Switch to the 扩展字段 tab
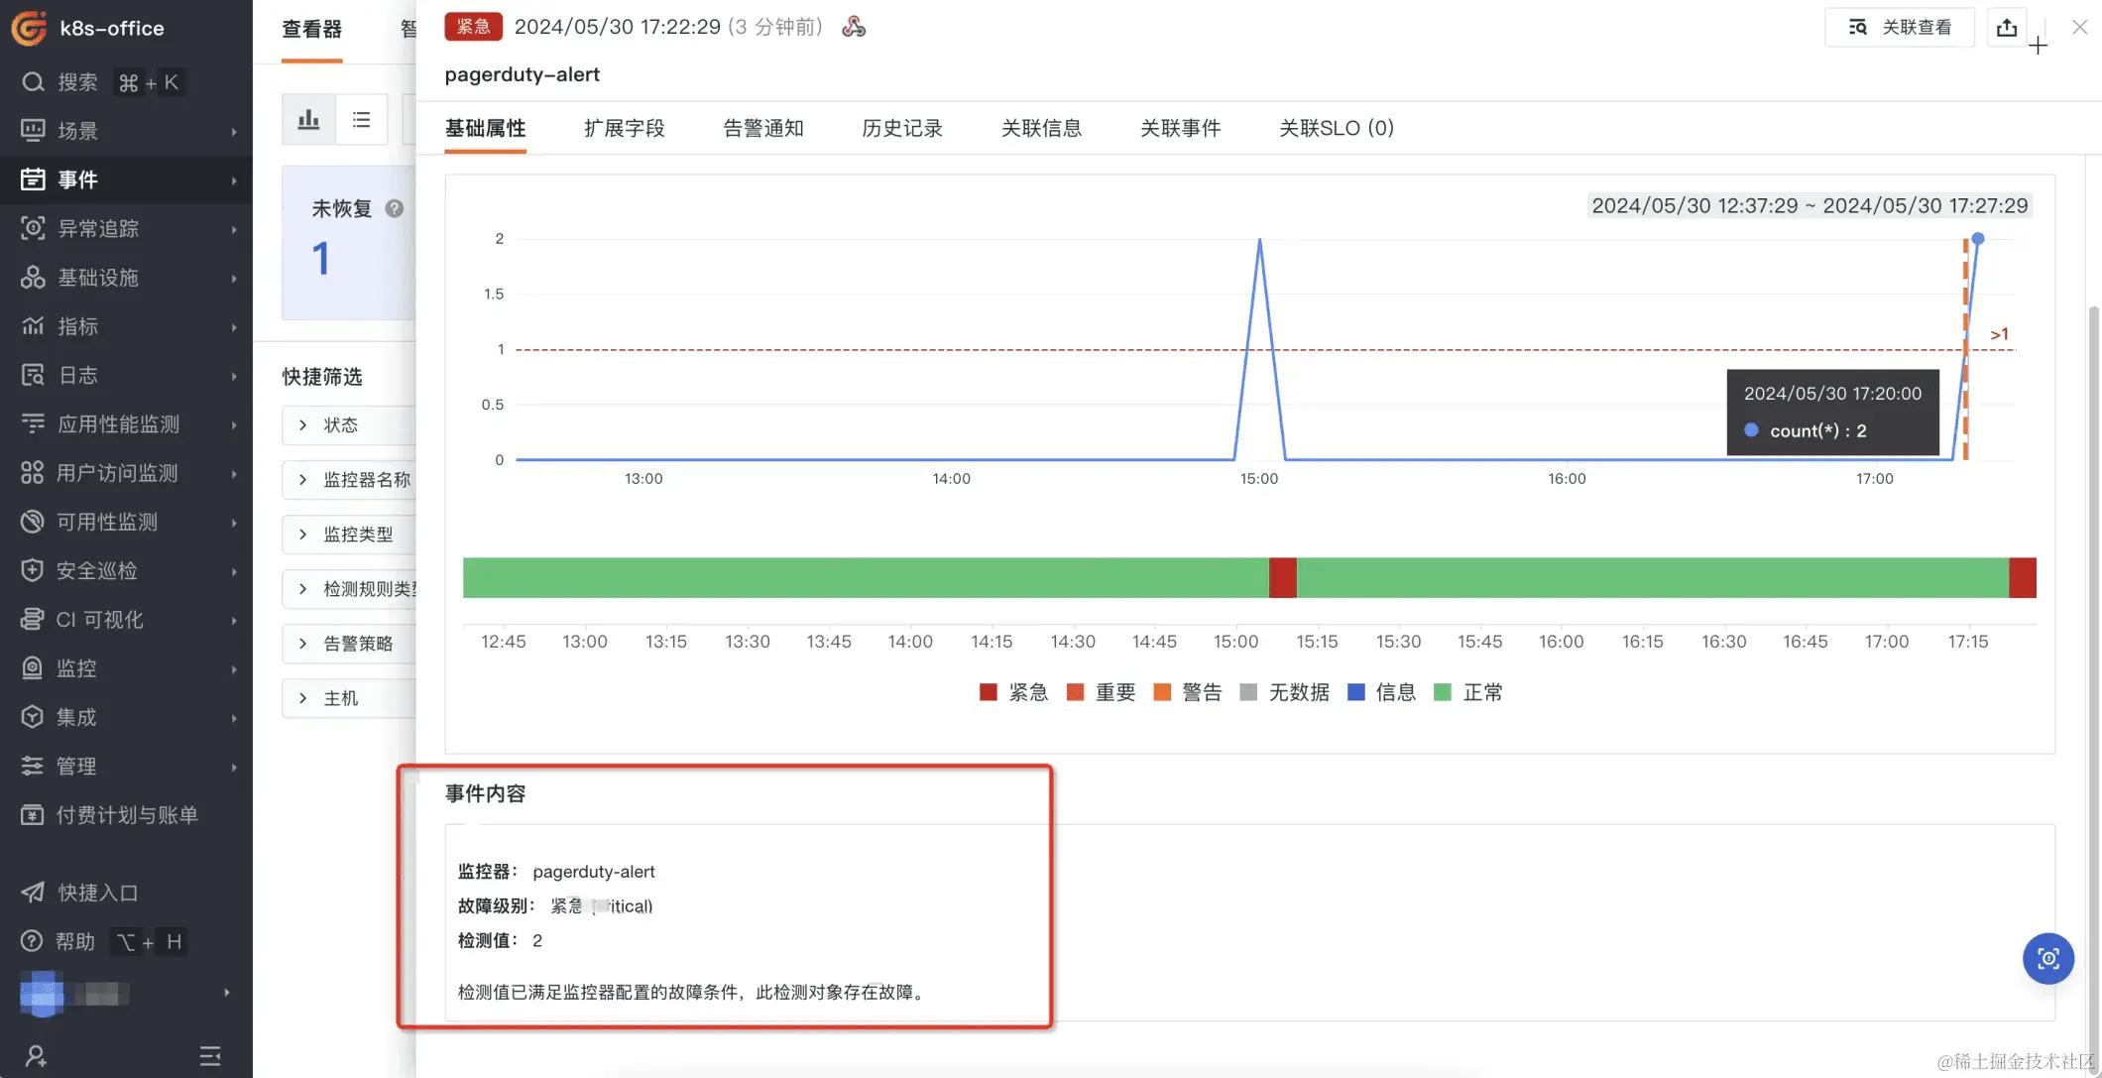 624,128
